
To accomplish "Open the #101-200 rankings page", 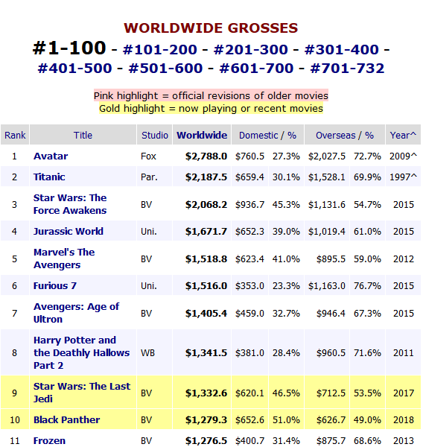I will pos(160,50).
